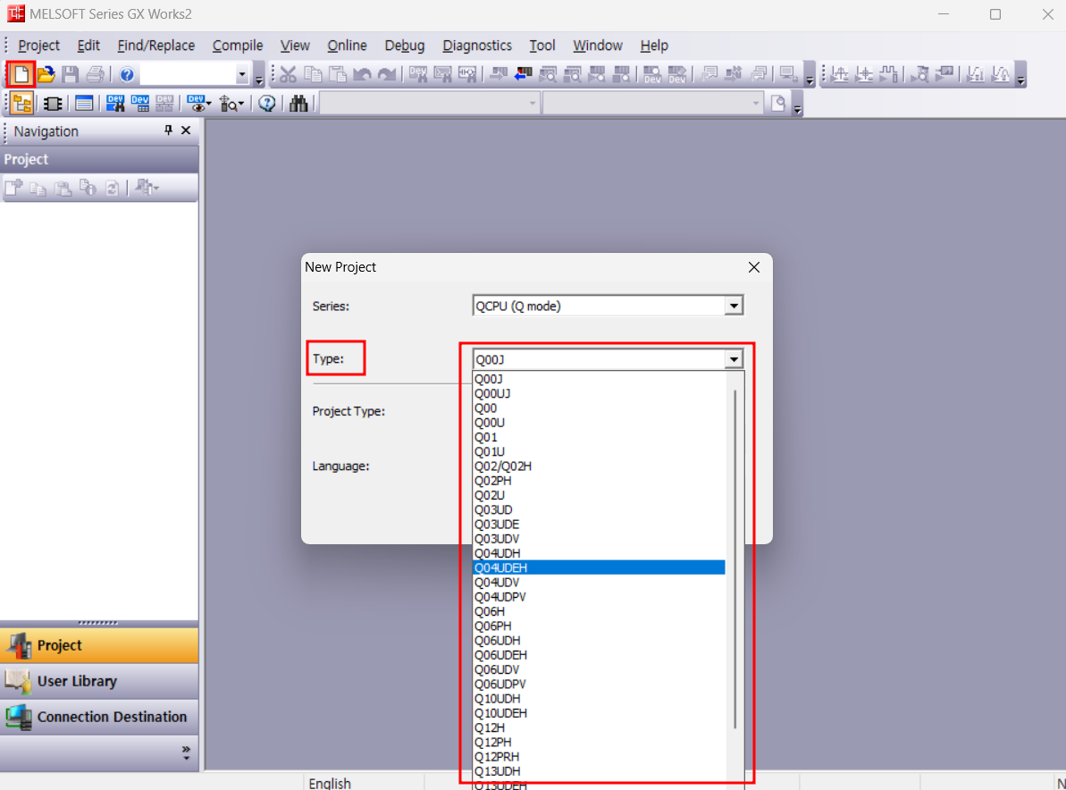This screenshot has width=1066, height=790.
Task: Open the Diagnostics menu
Action: point(477,46)
